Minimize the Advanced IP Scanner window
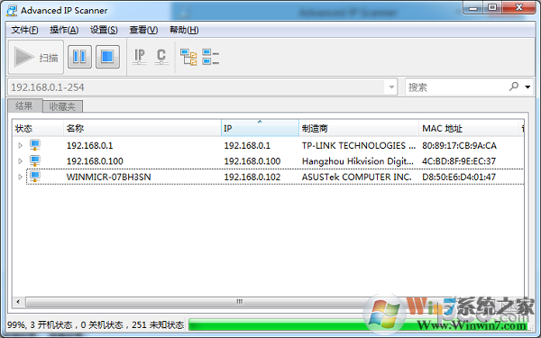 [x=473, y=8]
